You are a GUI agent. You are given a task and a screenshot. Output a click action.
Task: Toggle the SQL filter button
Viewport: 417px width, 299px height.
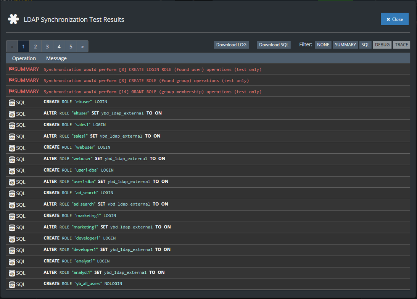click(365, 45)
